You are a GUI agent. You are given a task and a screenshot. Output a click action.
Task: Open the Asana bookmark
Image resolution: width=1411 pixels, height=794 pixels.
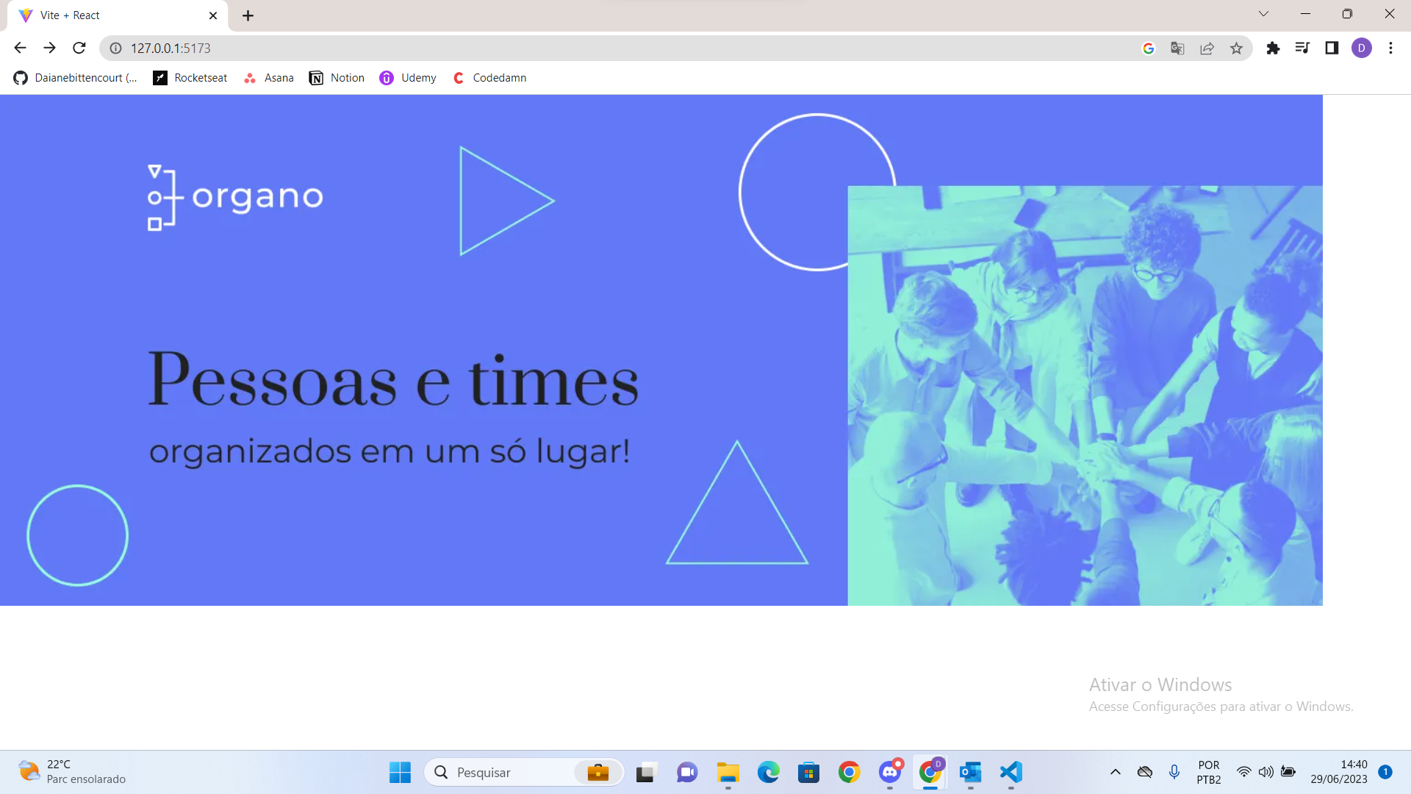[x=269, y=78]
